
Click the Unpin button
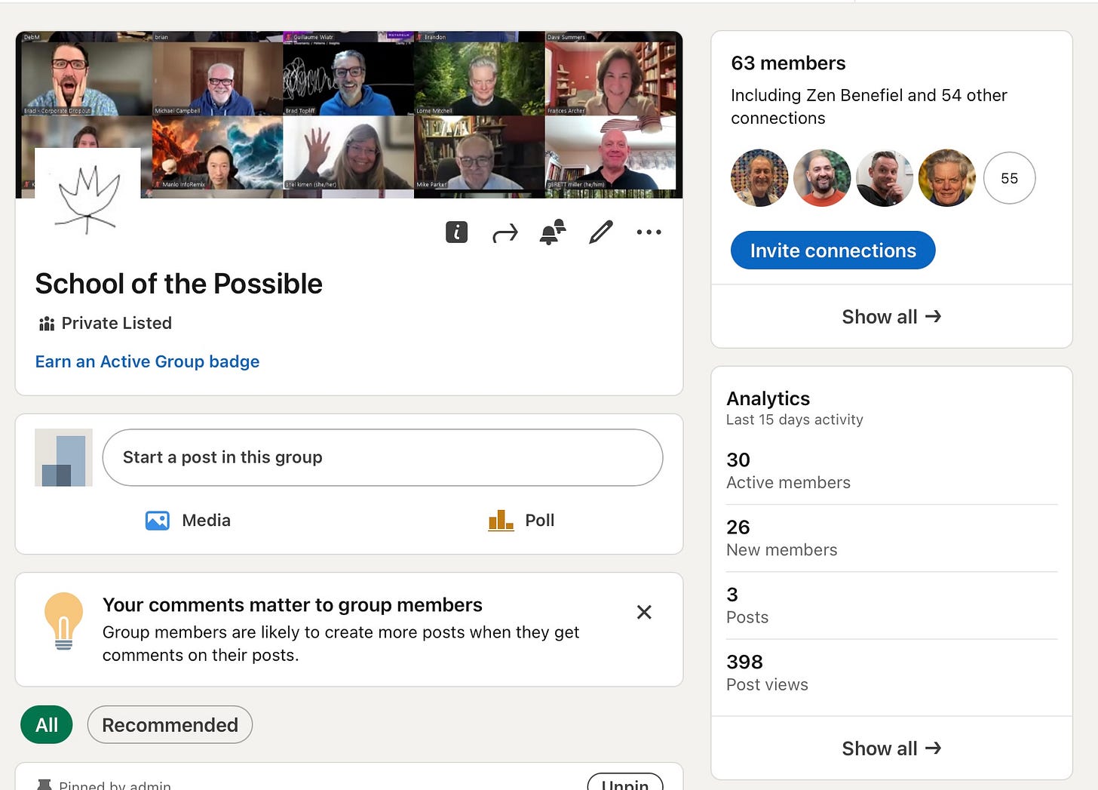(x=625, y=782)
